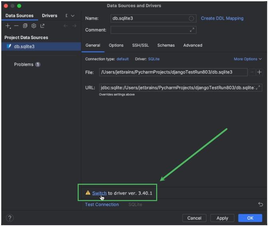
Task: Expand the hidden tabs chevron next to Drivers
Action: click(x=72, y=16)
